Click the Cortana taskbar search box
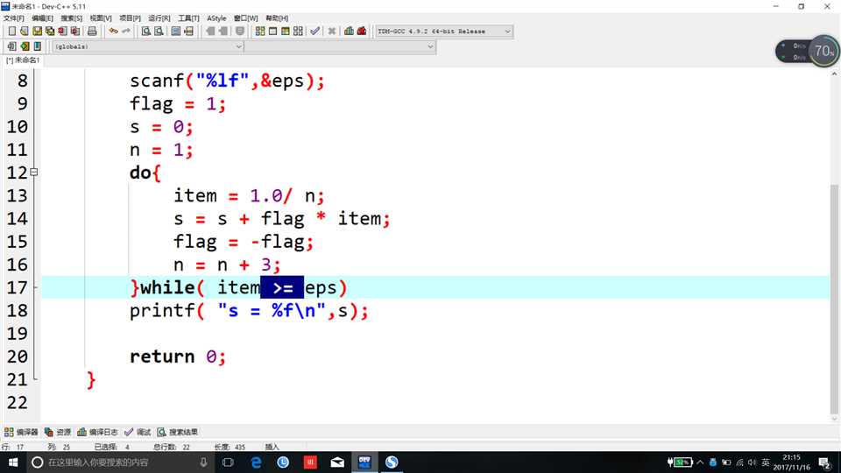 120,462
